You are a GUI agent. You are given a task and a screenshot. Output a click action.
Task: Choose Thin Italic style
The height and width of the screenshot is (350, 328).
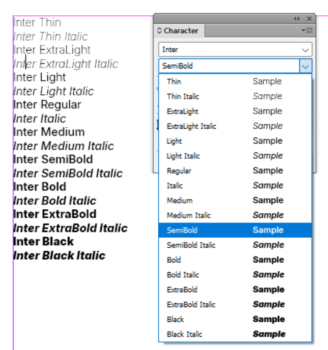[235, 97]
